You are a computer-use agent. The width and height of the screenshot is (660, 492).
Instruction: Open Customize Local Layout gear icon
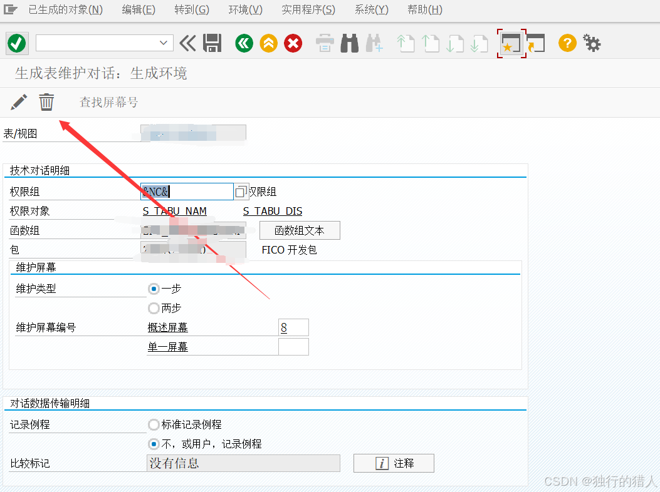[592, 43]
